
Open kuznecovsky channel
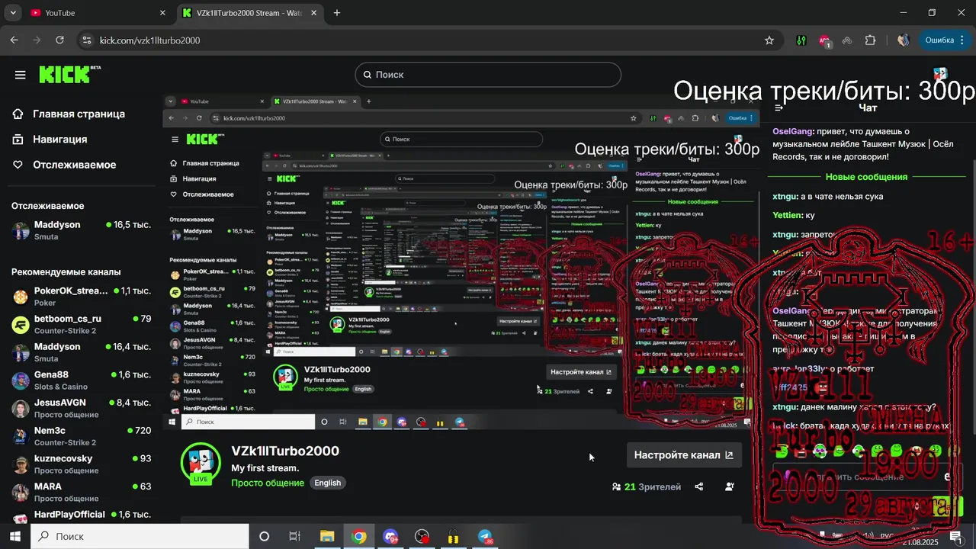click(x=82, y=464)
